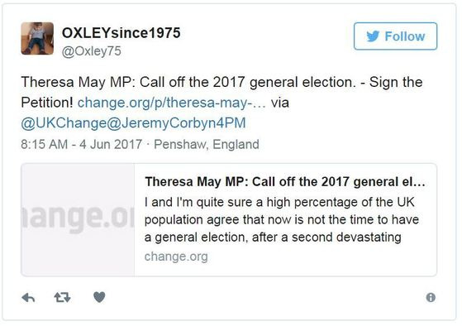This screenshot has width=462, height=326.
Task: Click the 8:15 AM - 4 Jun 2017 timestamp
Action: [82, 144]
